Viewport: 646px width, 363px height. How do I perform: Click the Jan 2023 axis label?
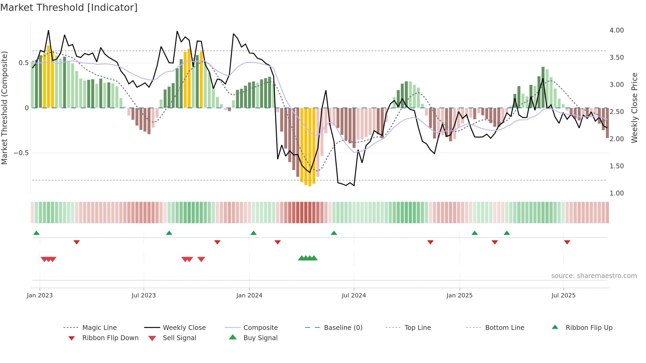point(40,295)
